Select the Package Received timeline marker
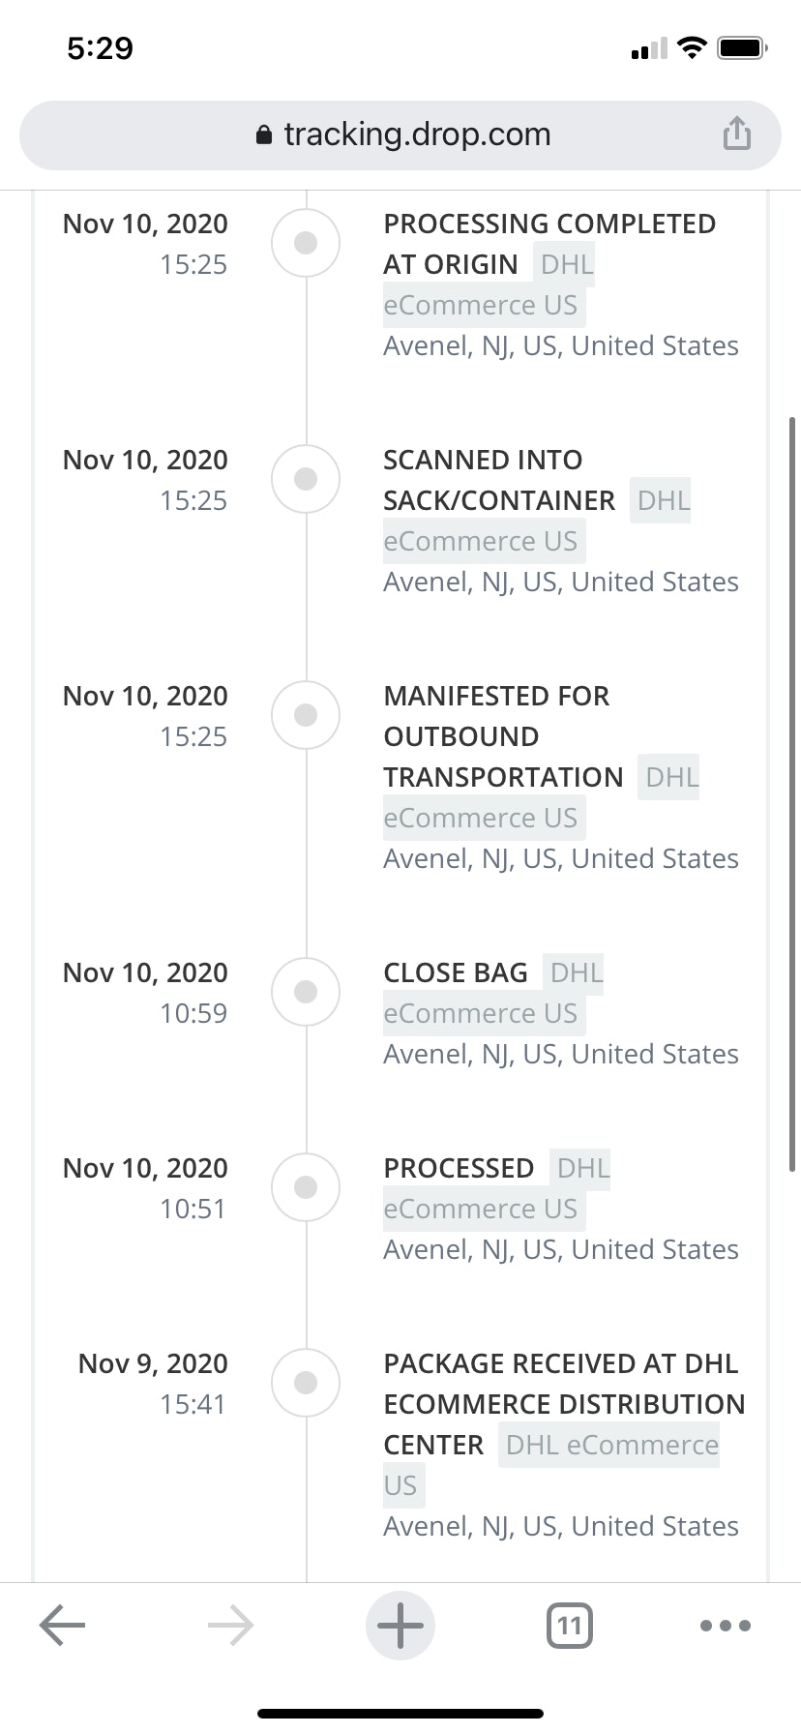Image resolution: width=801 pixels, height=1734 pixels. tap(306, 1383)
